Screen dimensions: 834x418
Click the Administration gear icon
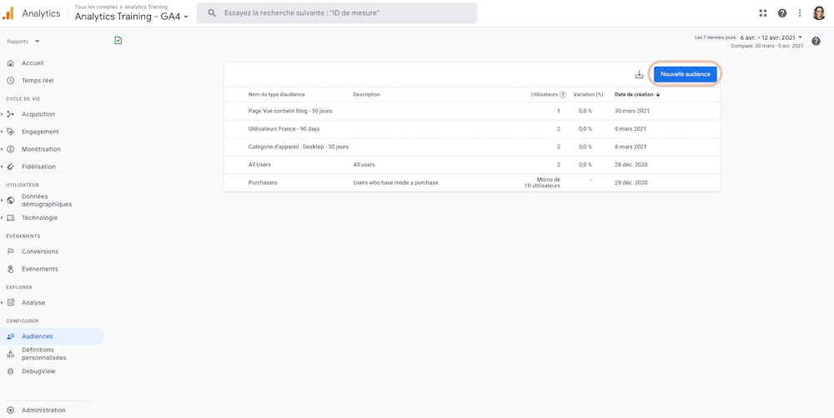[x=11, y=410]
